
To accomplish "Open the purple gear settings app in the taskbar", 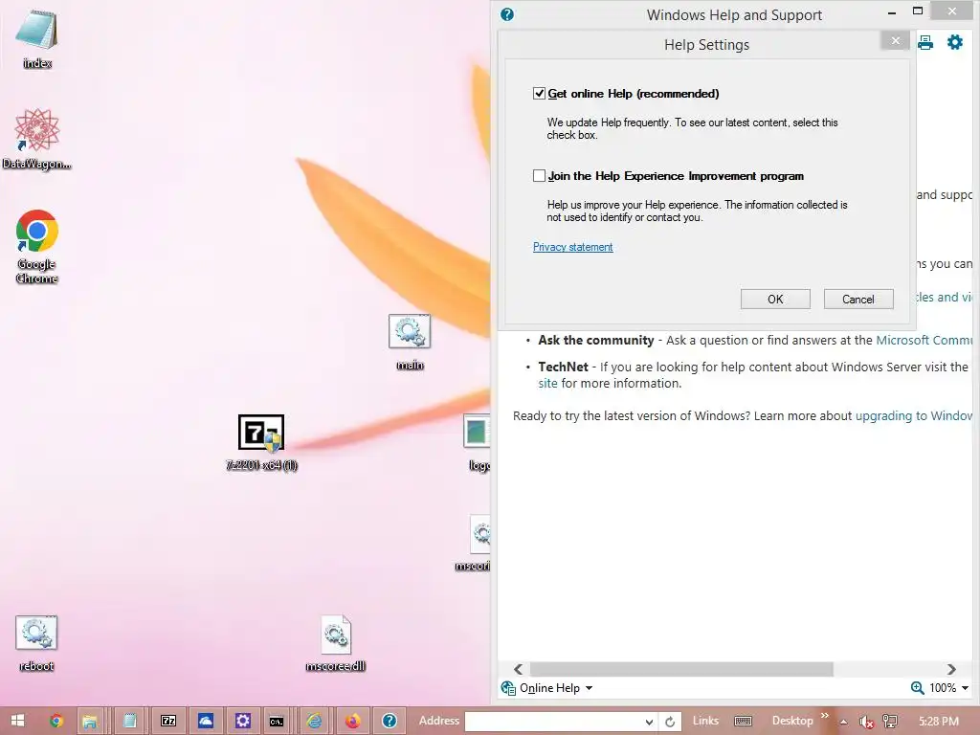I will point(242,721).
